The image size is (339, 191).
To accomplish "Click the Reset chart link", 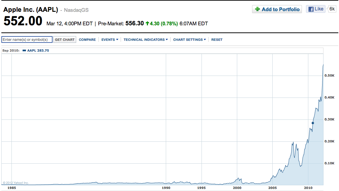I will (217, 39).
